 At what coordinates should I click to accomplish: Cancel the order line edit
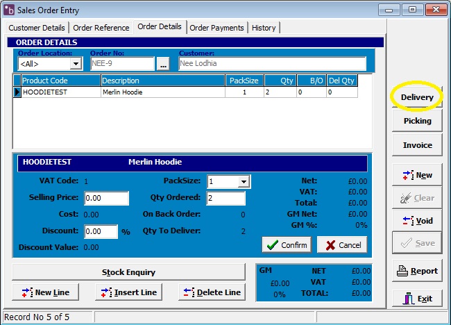point(342,245)
